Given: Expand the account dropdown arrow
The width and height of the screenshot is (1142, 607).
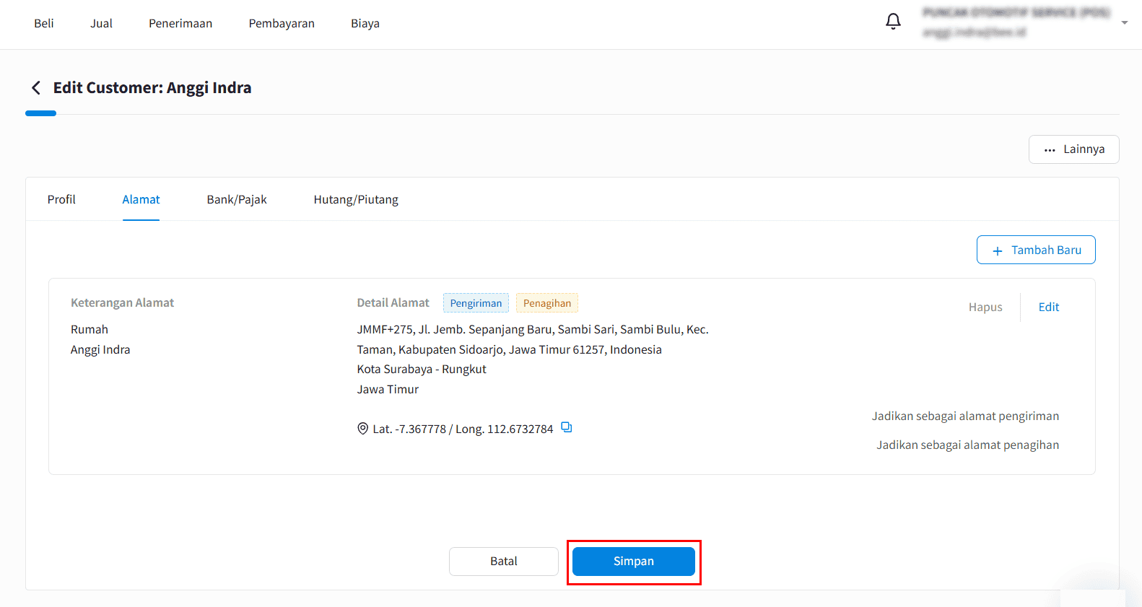Looking at the screenshot, I should 1124,23.
